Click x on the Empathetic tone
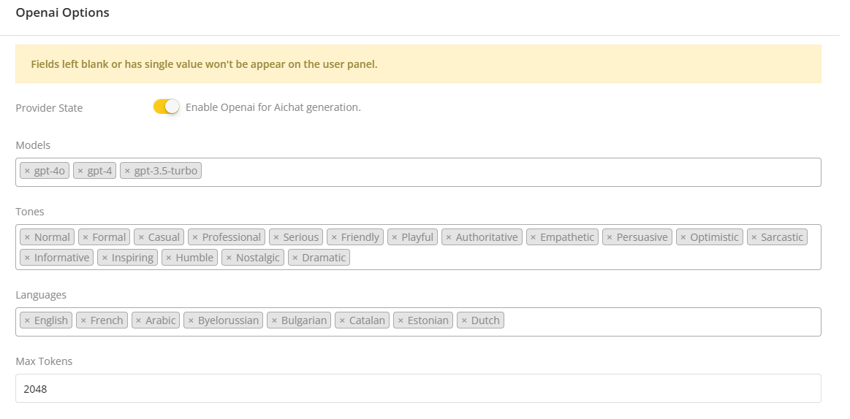The height and width of the screenshot is (419, 850). tap(533, 237)
